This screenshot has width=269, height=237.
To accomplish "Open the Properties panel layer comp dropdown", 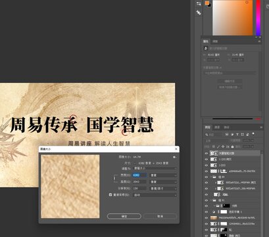I will [x=230, y=73].
